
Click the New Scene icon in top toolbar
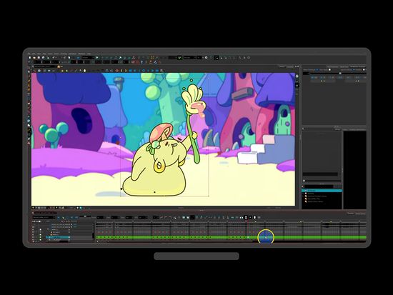30,58
